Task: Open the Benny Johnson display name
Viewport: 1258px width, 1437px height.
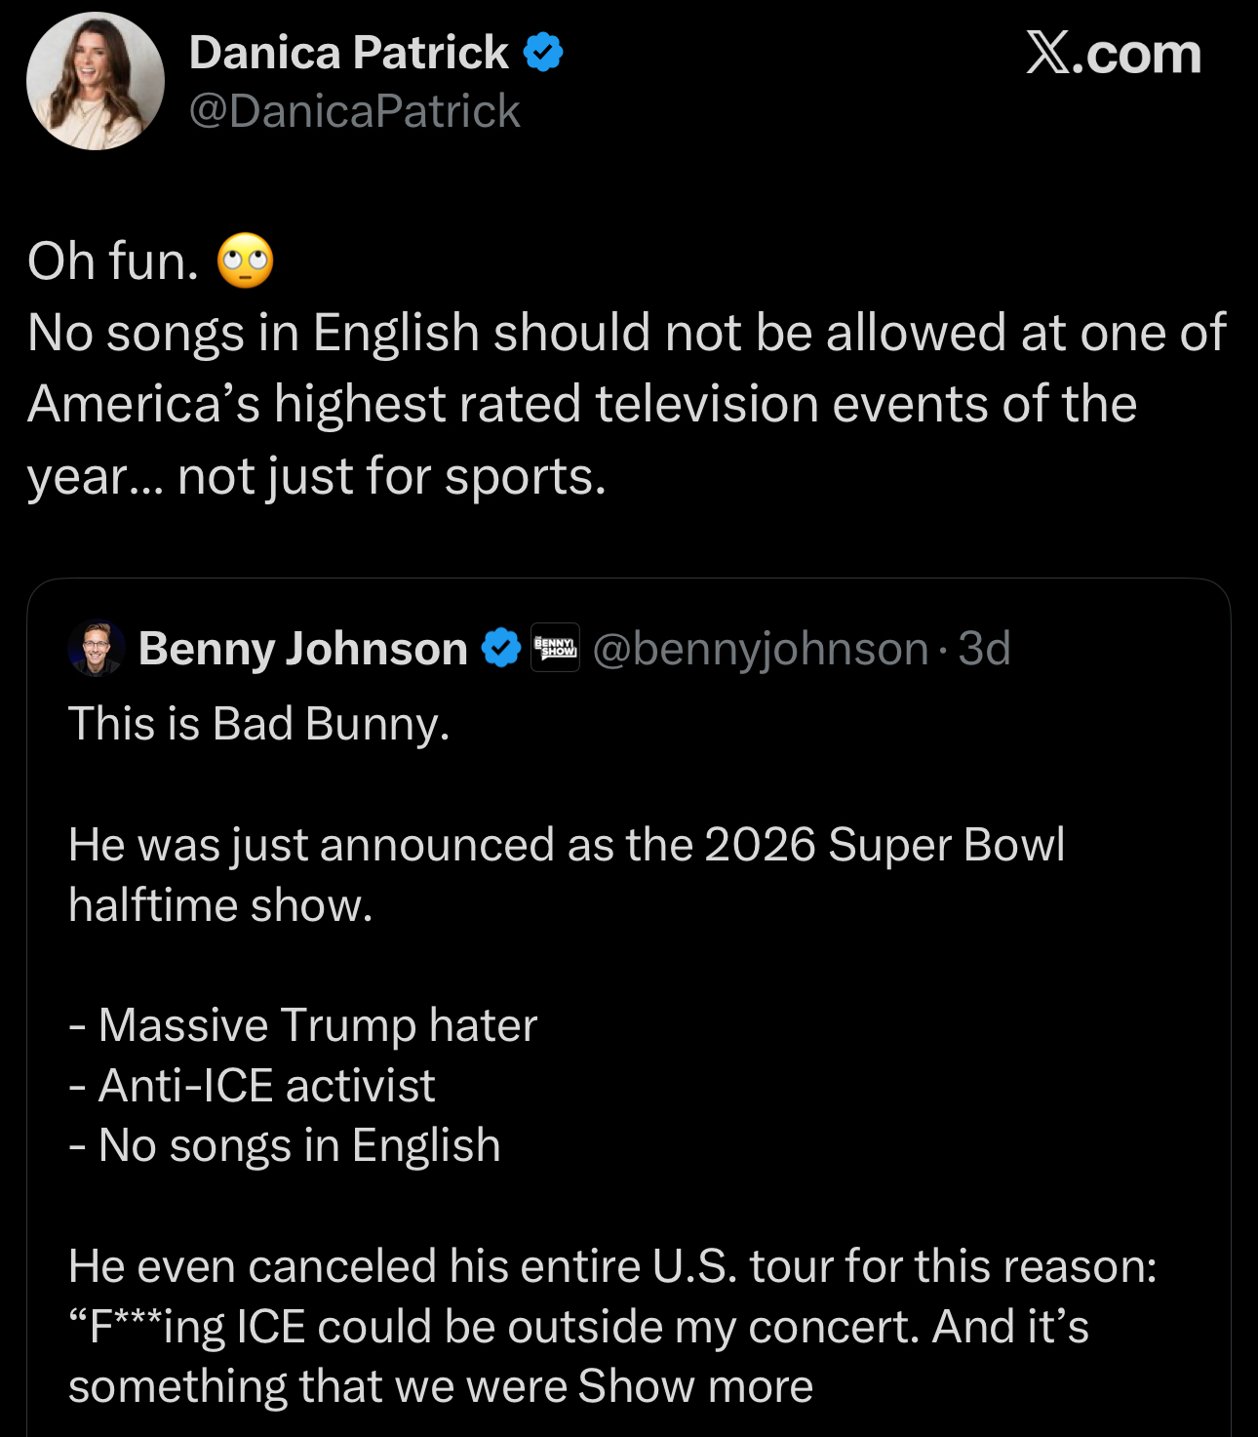Action: click(x=302, y=649)
